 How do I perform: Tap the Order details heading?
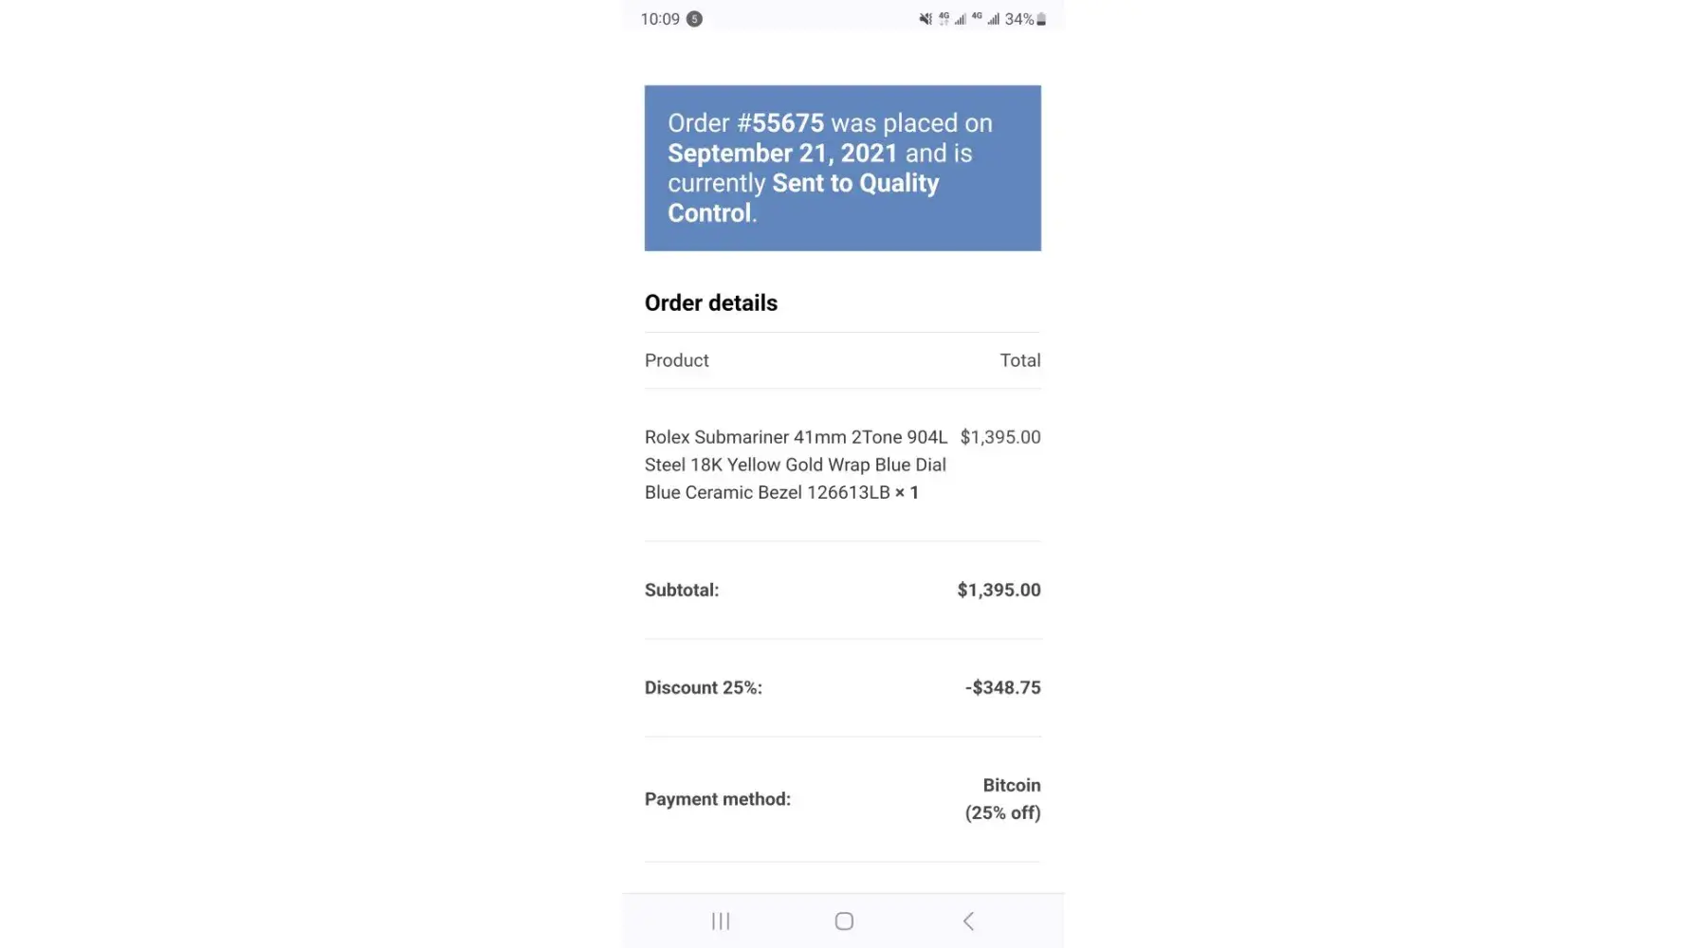click(711, 303)
